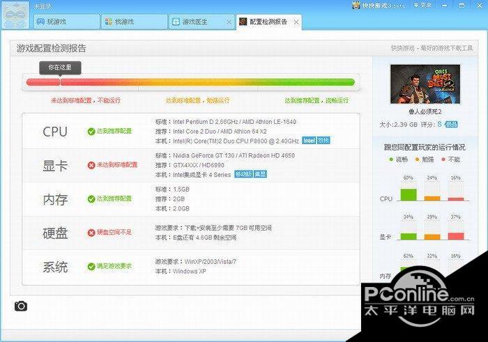Select the 配置检测报告 tab

269,22
